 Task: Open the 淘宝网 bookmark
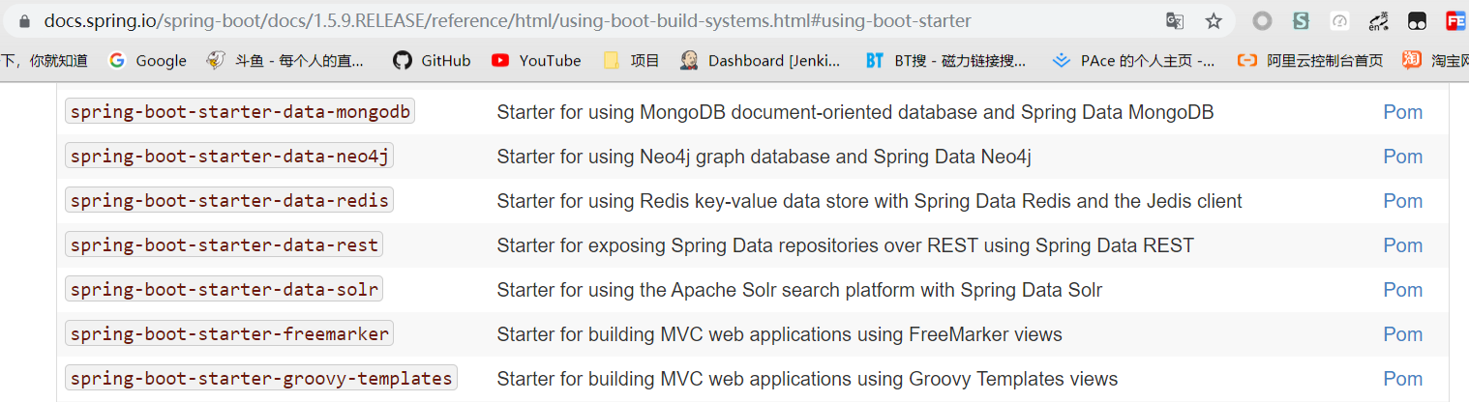(1436, 60)
